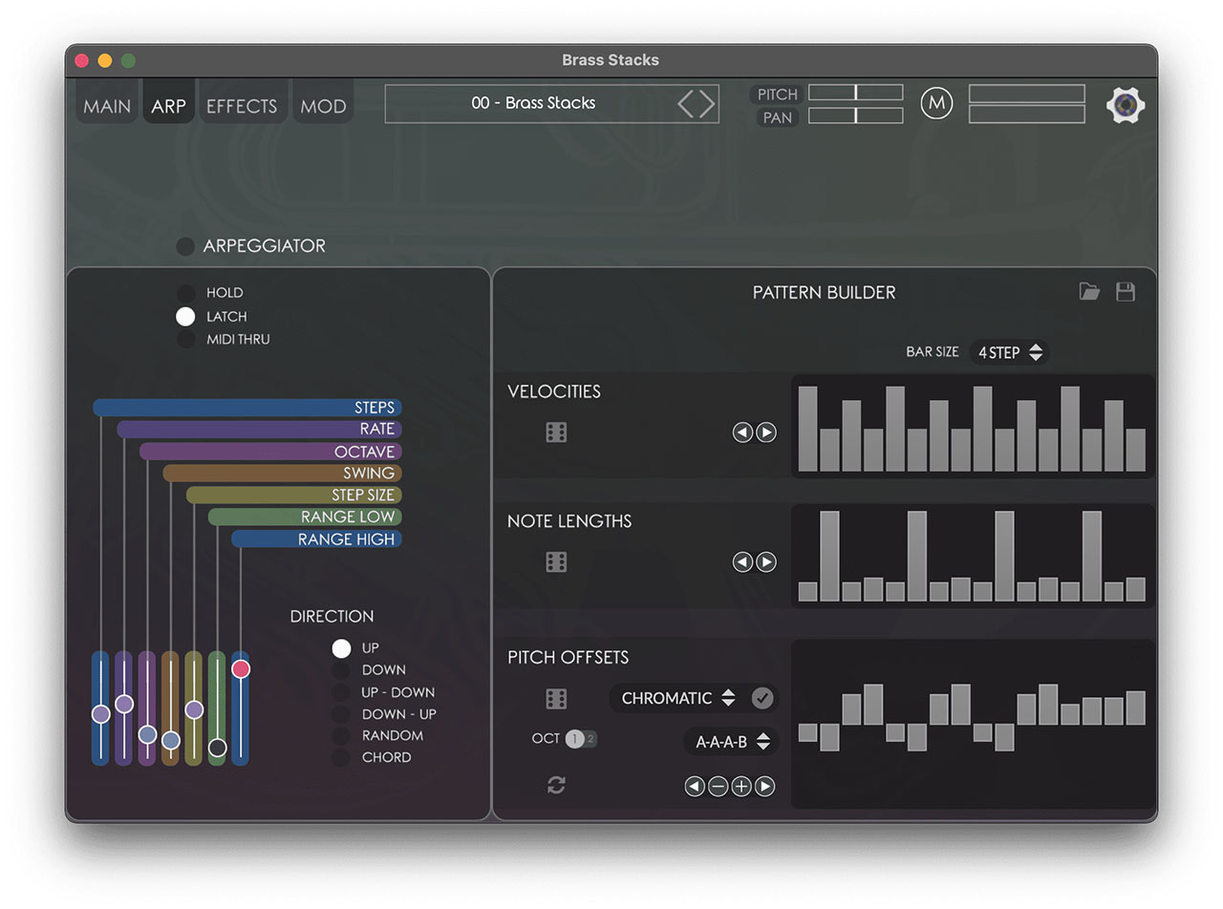Click the next preset arrow
Screen dimensions: 1223x909
click(708, 104)
